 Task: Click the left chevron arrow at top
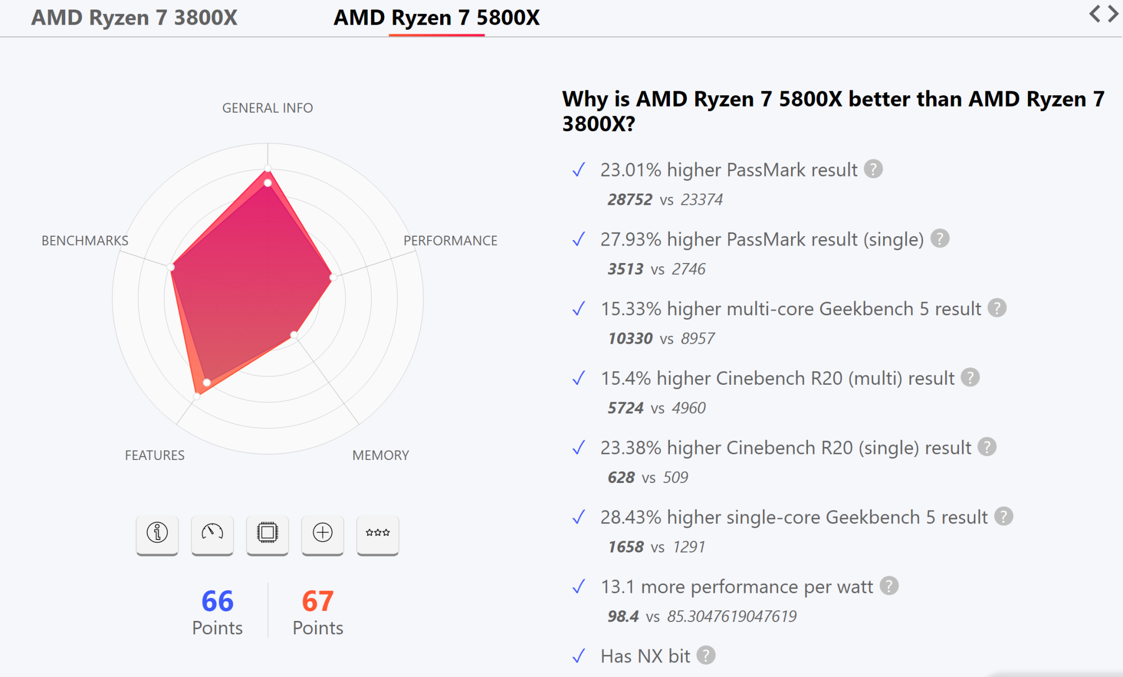(x=1094, y=14)
